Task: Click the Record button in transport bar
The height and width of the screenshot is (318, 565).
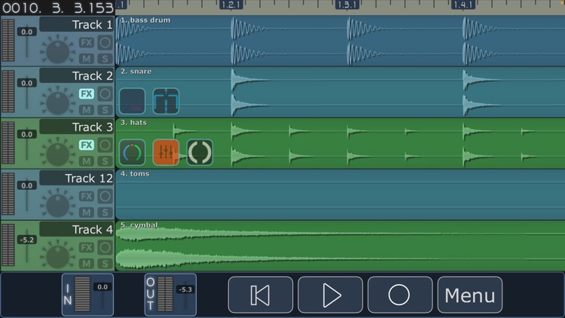Action: (399, 295)
